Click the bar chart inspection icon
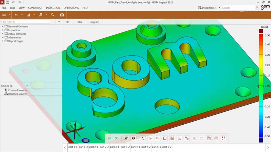 [29, 15]
